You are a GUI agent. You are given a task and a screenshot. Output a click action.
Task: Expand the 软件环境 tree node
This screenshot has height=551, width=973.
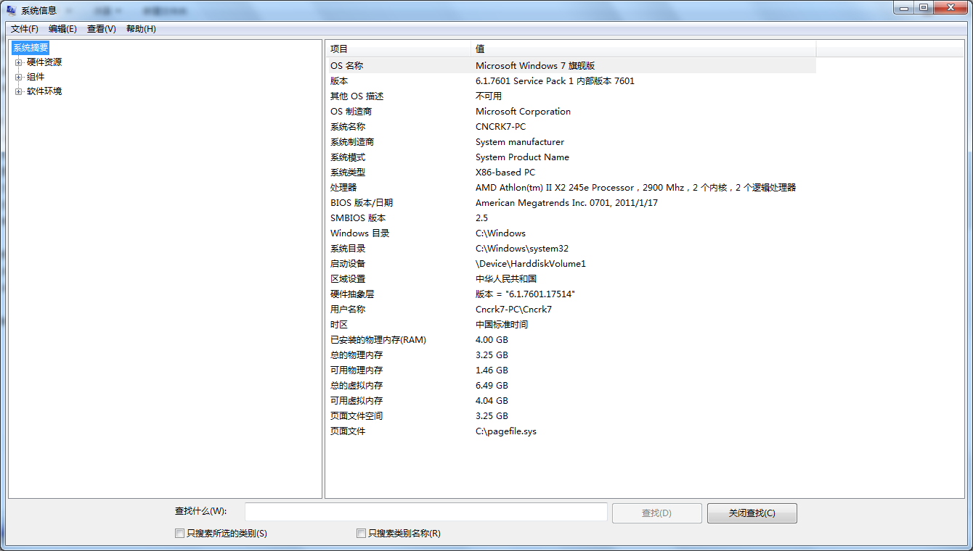click(x=19, y=91)
